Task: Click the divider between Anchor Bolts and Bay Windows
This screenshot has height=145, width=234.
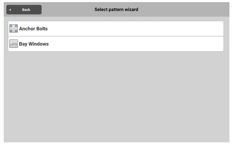Action: point(115,36)
